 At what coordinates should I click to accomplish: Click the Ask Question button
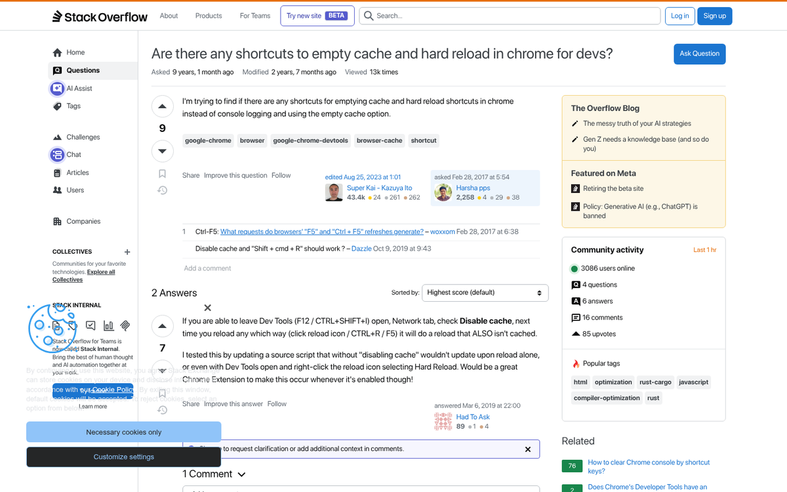(x=699, y=54)
